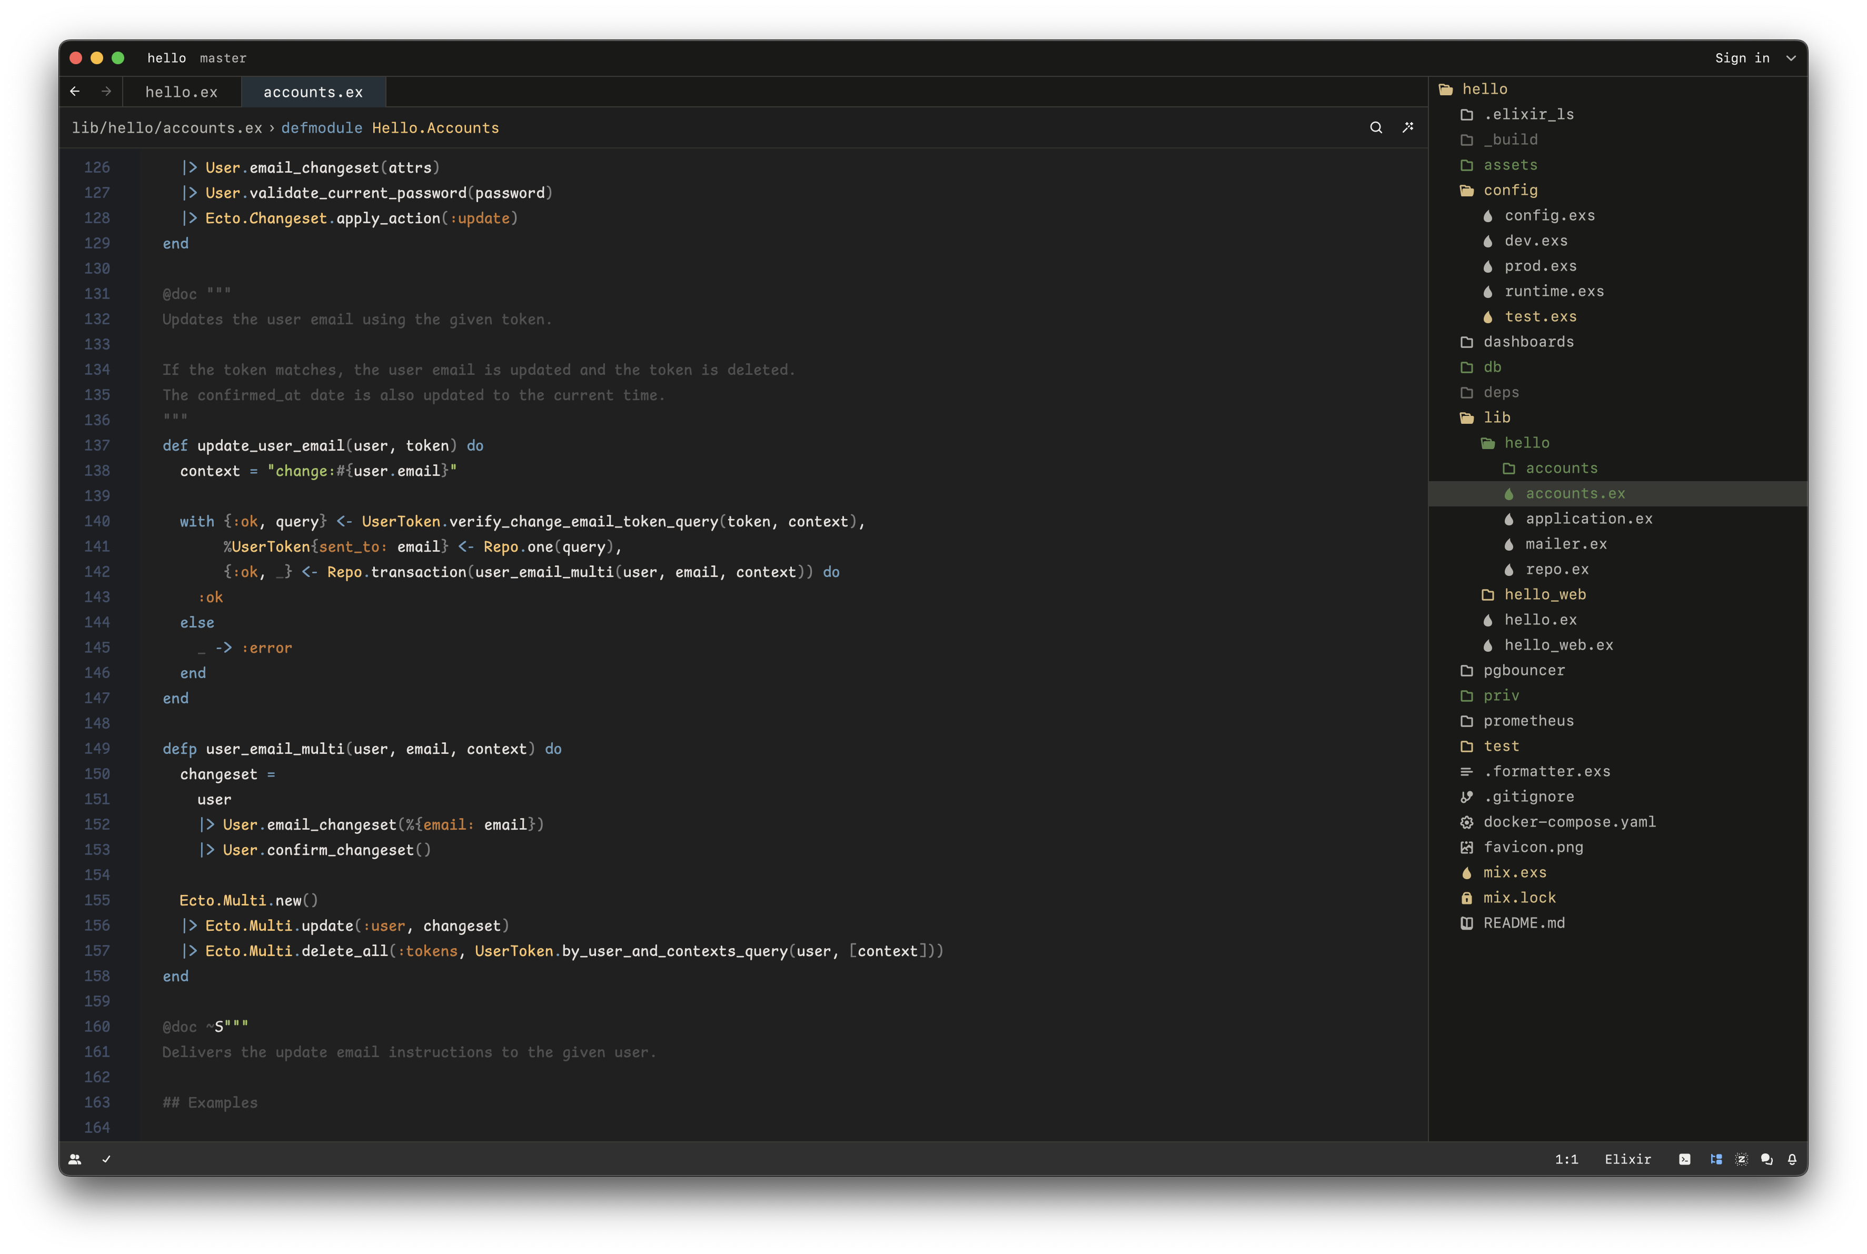The height and width of the screenshot is (1254, 1867).
Task: Navigate forward with the right arrow
Action: [x=106, y=91]
